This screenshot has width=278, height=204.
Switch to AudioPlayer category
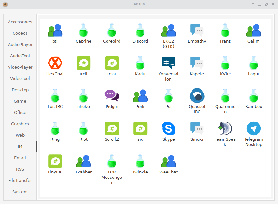point(20,44)
